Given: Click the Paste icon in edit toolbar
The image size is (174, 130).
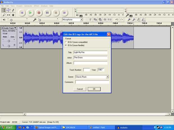Looking at the screenshot, I should coord(100,20).
